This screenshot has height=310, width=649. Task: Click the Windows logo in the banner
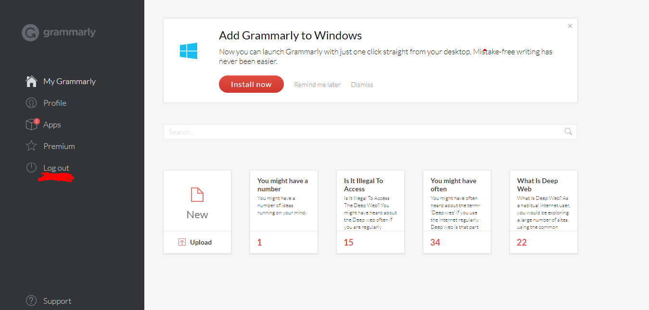[189, 51]
